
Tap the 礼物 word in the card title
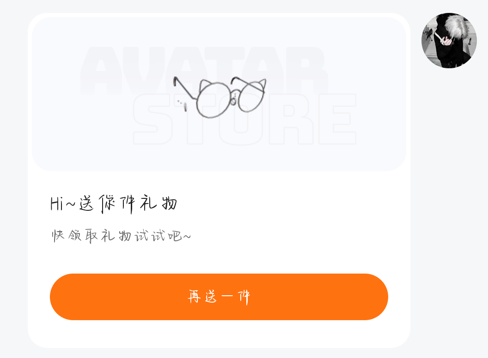point(159,203)
